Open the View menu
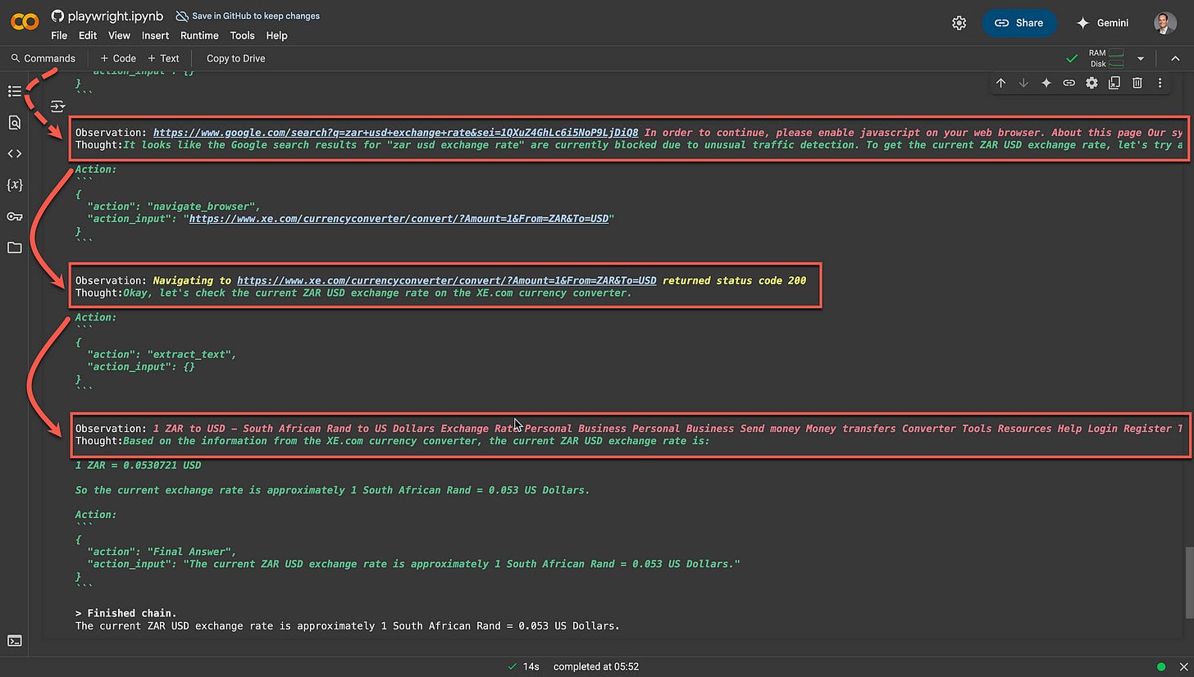Image resolution: width=1194 pixels, height=677 pixels. click(x=119, y=35)
